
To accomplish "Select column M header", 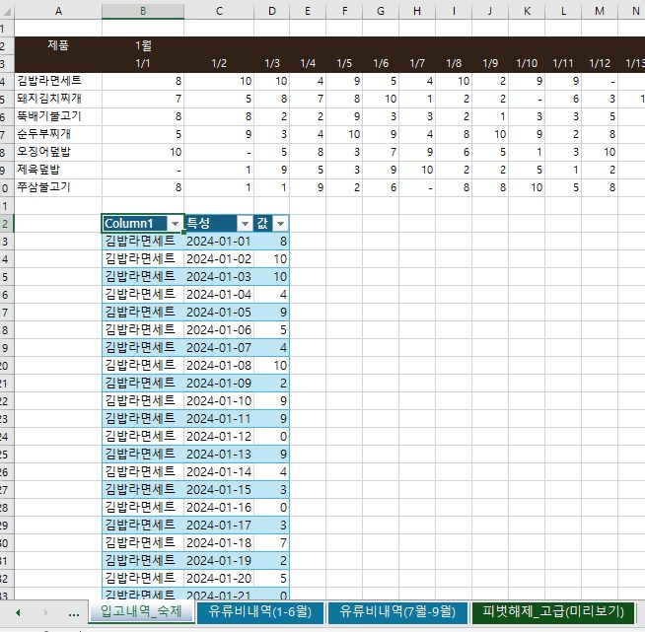I will (600, 11).
